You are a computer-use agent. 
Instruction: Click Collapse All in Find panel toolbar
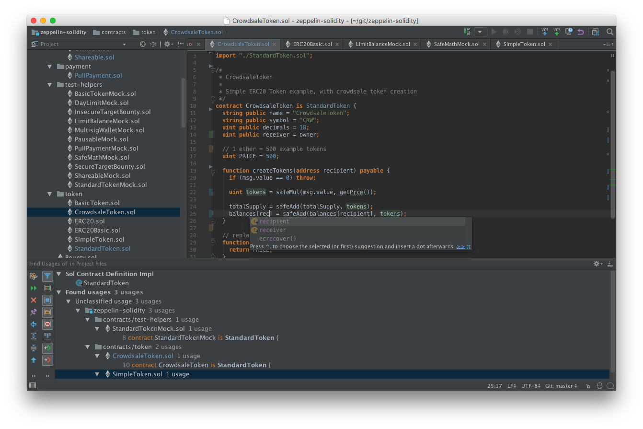[x=34, y=348]
